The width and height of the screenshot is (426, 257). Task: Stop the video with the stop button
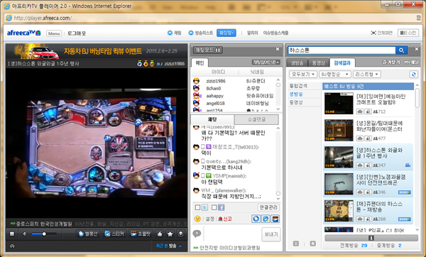[12, 234]
